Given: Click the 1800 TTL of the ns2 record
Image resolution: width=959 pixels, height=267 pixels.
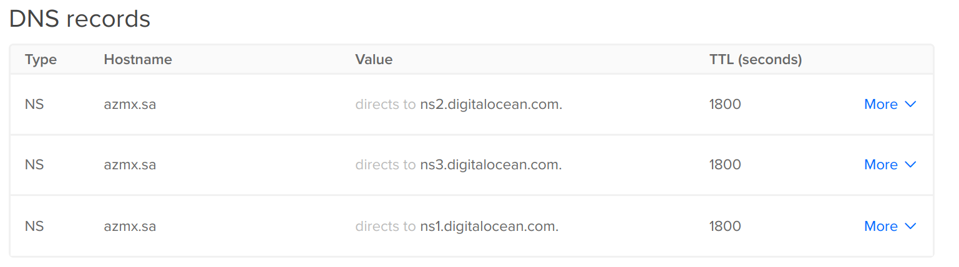Looking at the screenshot, I should pyautogui.click(x=725, y=105).
